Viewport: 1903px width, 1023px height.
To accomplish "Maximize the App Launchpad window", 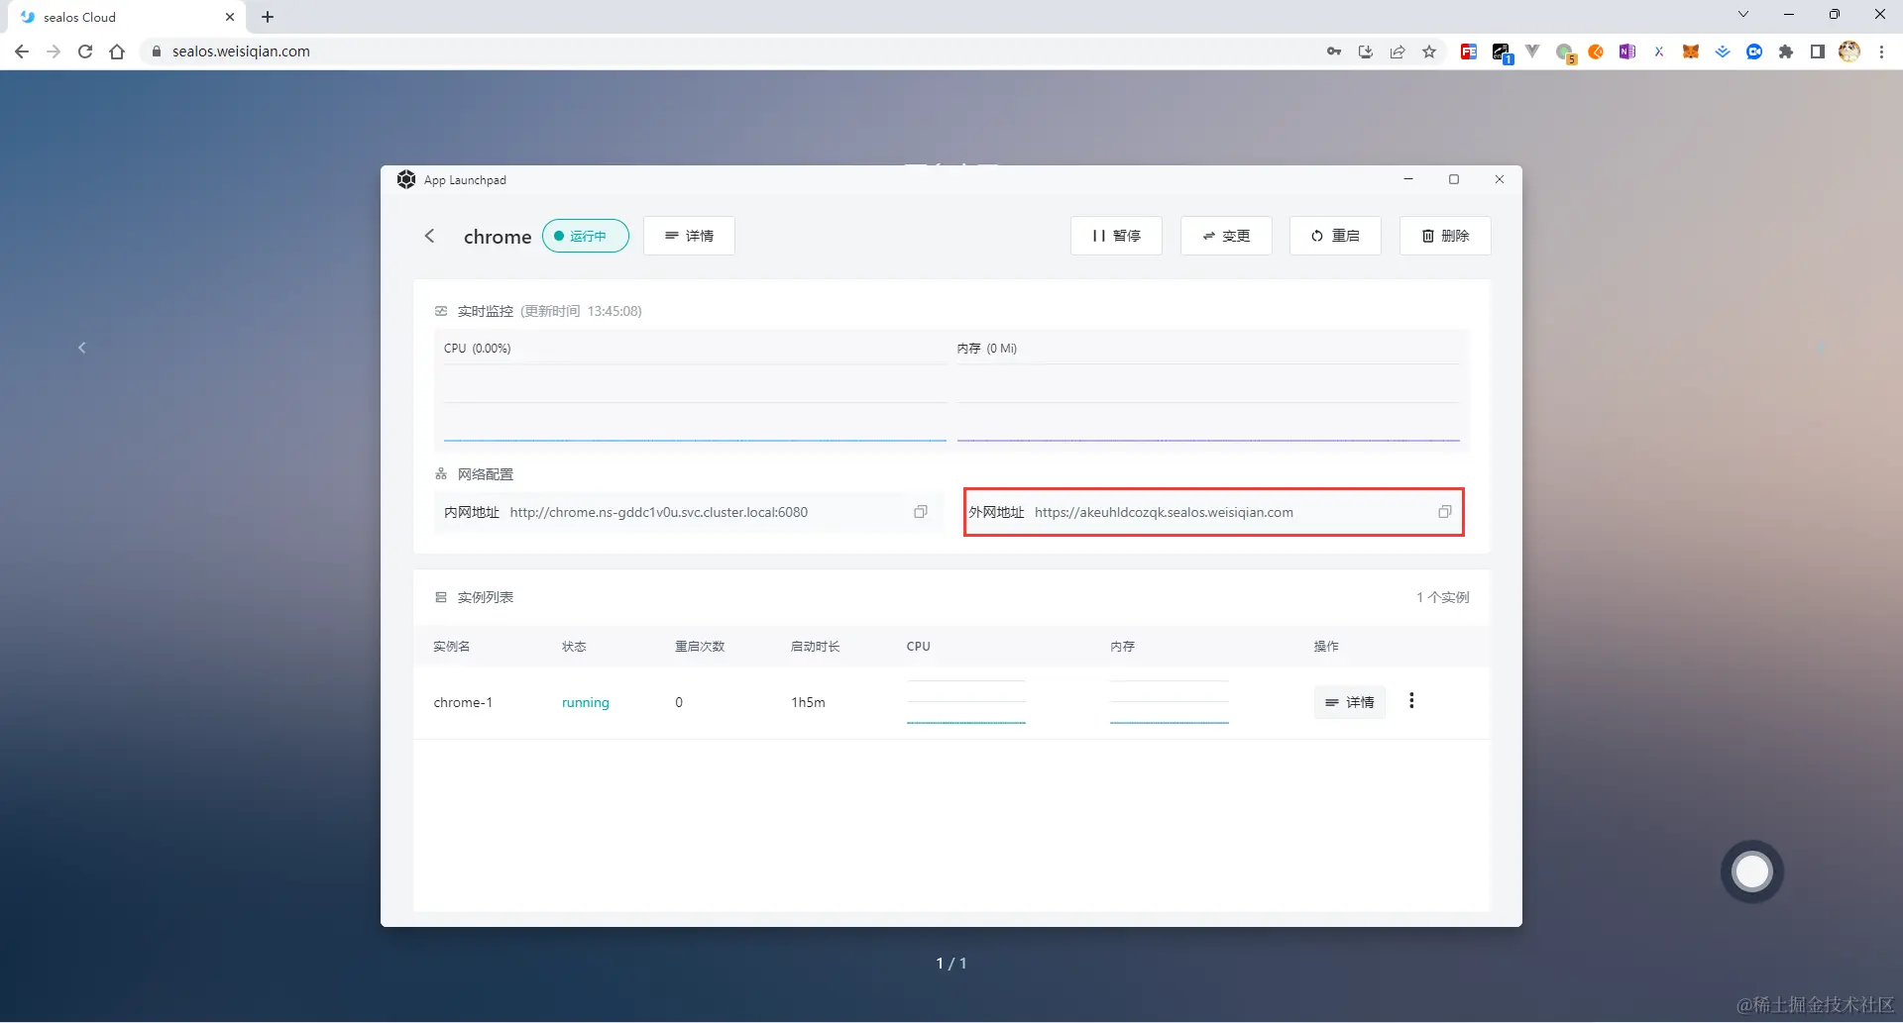I will [1454, 179].
